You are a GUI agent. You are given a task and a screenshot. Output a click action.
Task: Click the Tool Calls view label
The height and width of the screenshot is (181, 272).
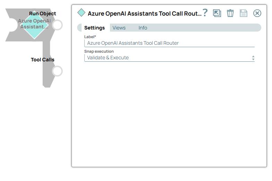coord(42,60)
